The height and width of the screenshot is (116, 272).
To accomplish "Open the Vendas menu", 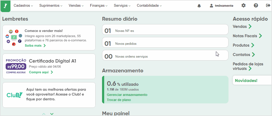I will point(76,6).
